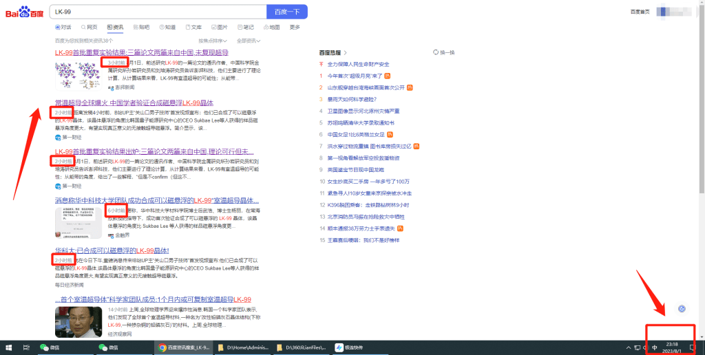Open the Windows Start menu
The image size is (705, 355).
pos(8,347)
